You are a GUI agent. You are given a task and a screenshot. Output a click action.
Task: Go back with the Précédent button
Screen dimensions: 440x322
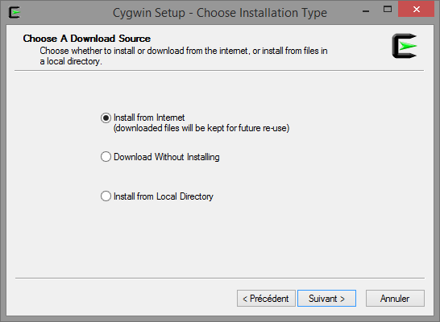[x=266, y=298]
